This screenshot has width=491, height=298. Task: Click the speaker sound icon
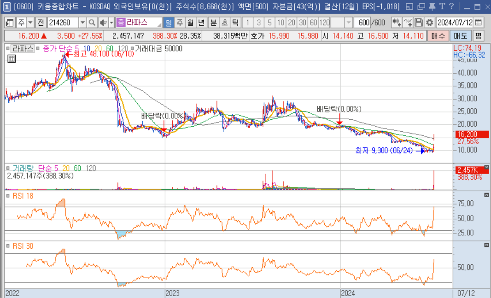pos(103,23)
